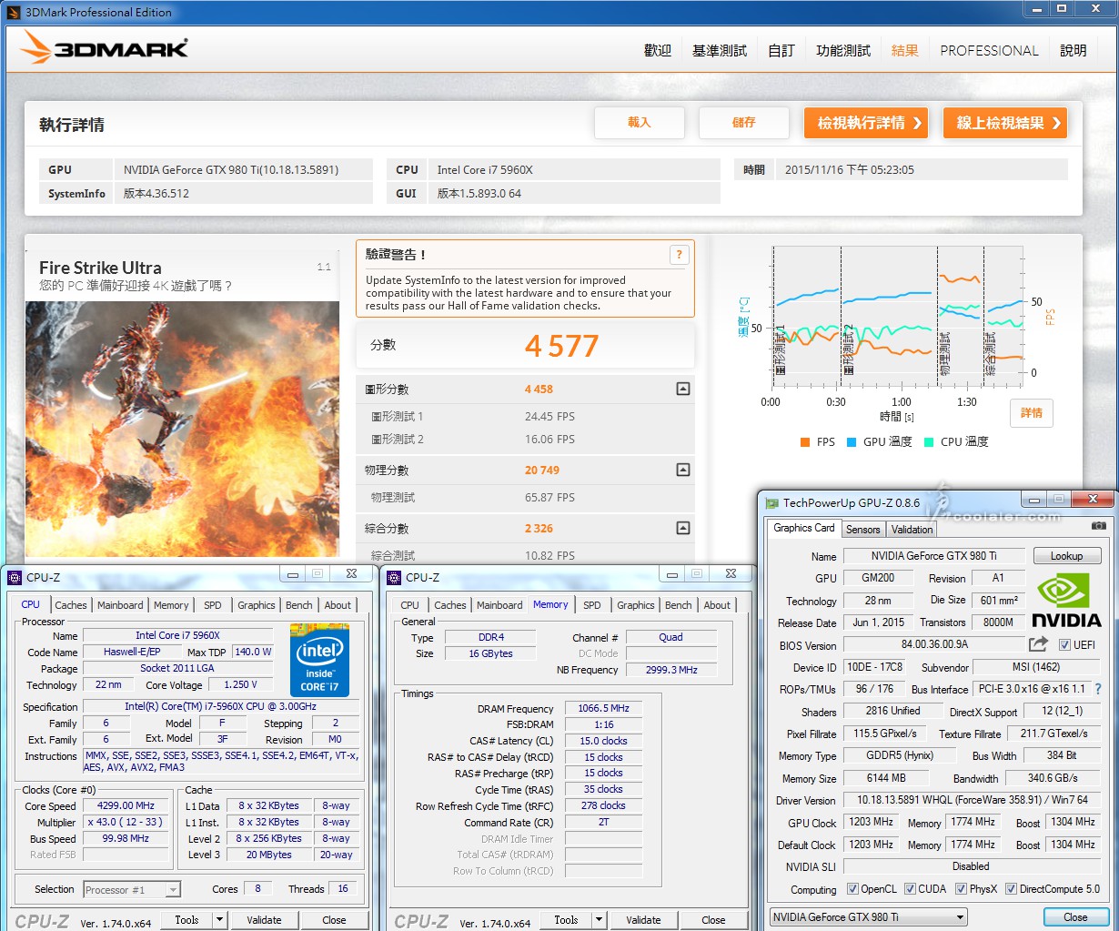Click the GPU-Z BIOS export share icon

[1038, 644]
